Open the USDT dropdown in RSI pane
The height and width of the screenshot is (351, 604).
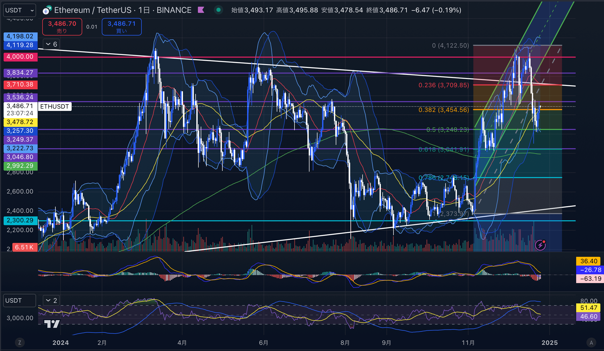pos(20,301)
